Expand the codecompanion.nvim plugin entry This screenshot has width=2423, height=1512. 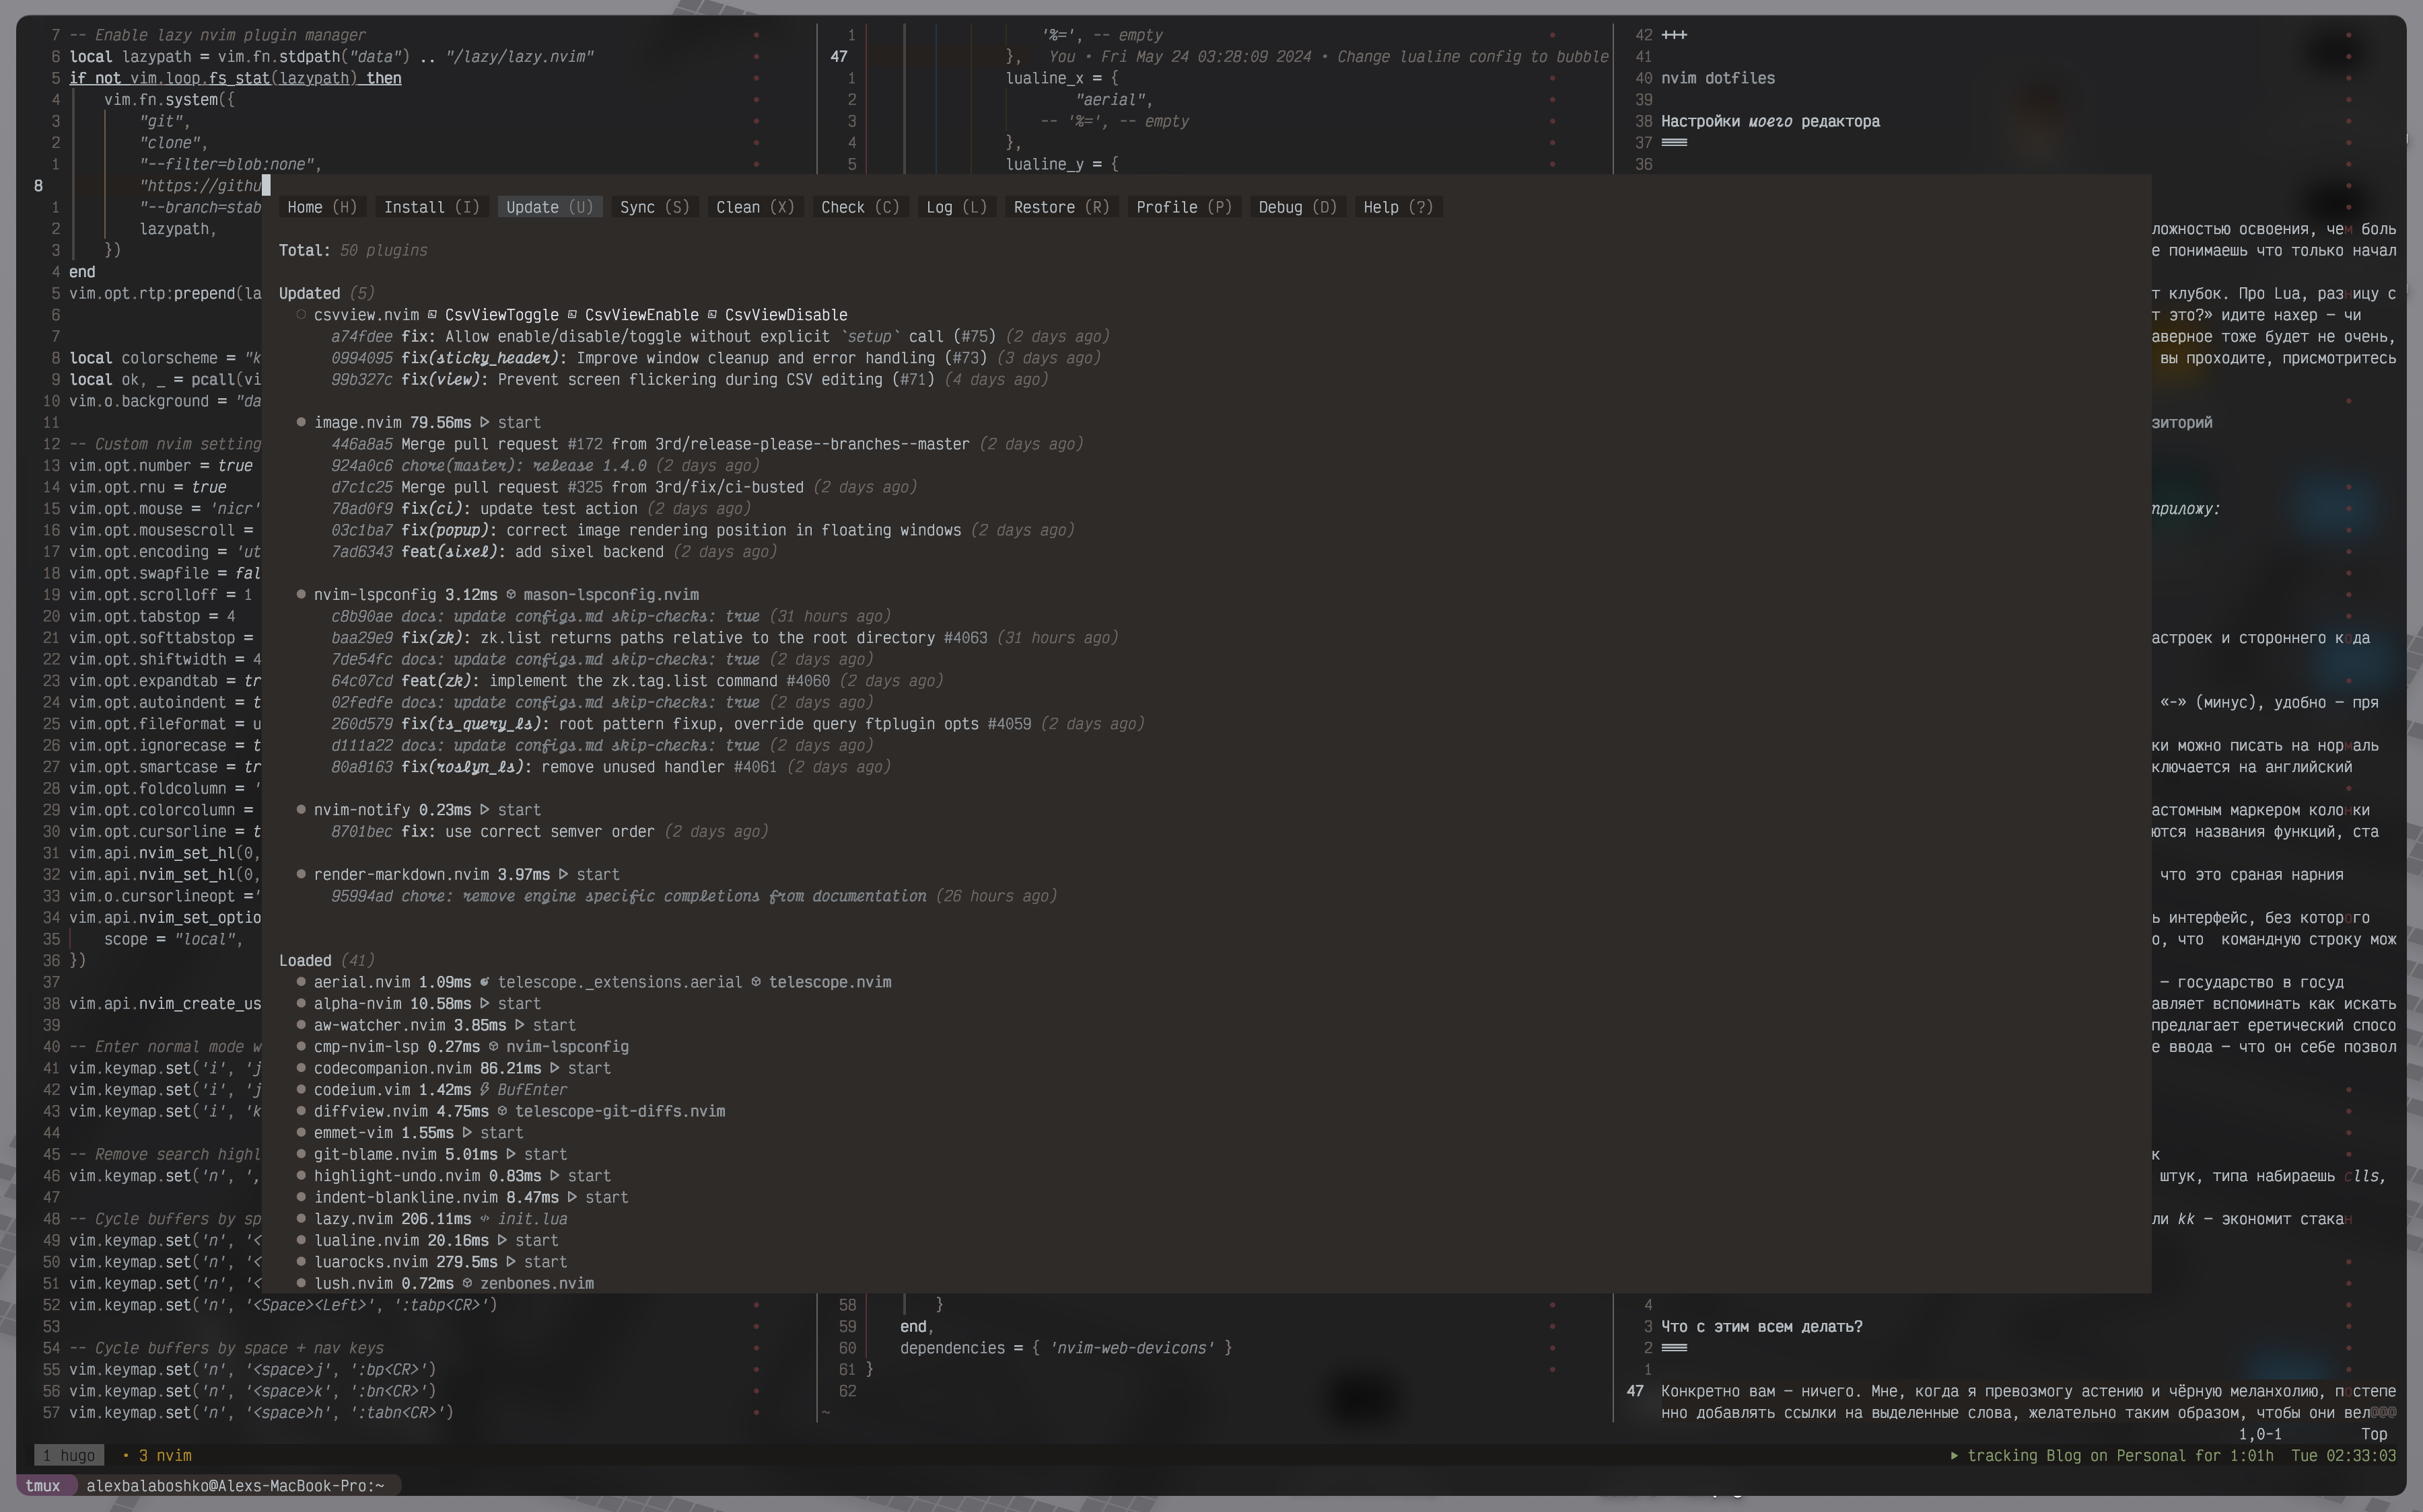392,1068
